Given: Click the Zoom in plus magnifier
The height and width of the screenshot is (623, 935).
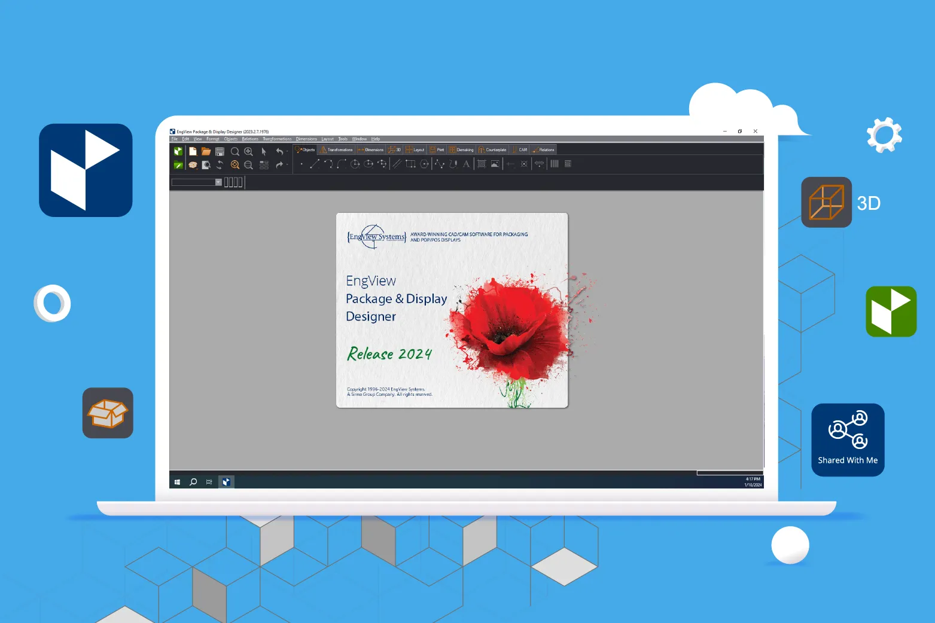Looking at the screenshot, I should coord(248,152).
